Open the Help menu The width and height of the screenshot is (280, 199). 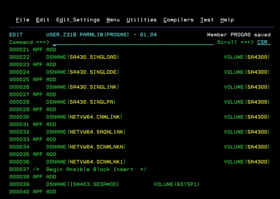pyautogui.click(x=227, y=20)
